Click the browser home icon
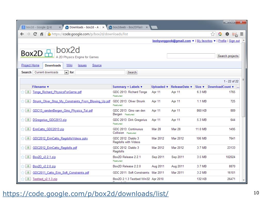 point(41,34)
